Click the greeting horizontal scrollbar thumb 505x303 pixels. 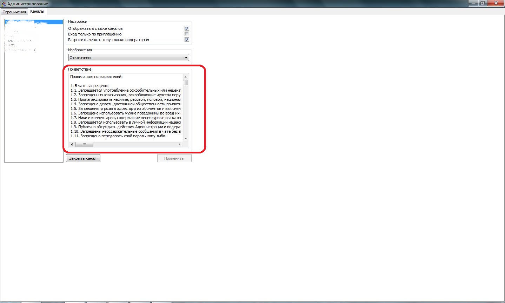[x=84, y=144]
